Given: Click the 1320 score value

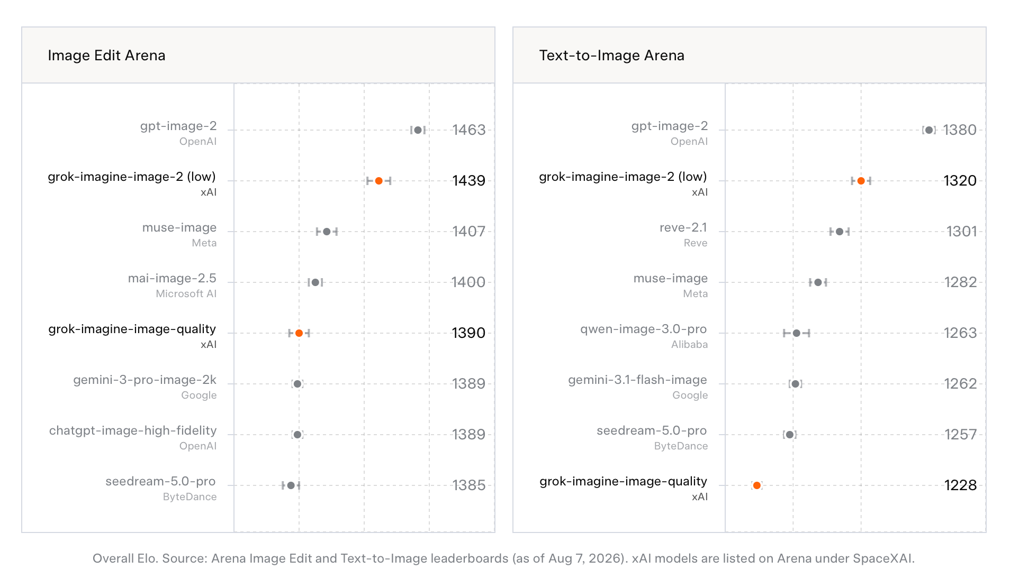Looking at the screenshot, I should tap(960, 181).
